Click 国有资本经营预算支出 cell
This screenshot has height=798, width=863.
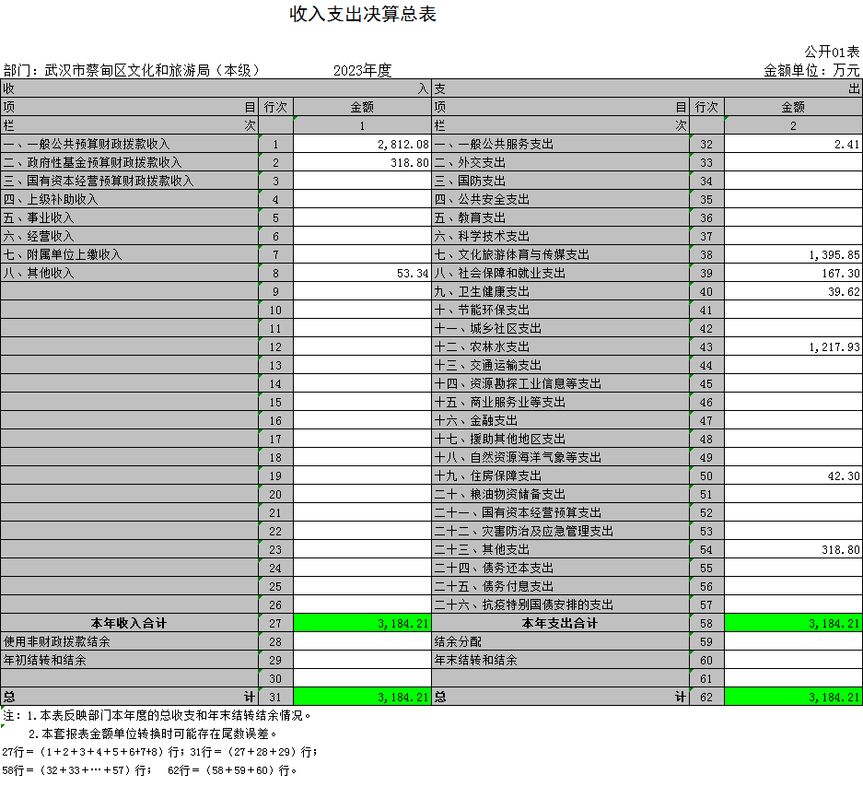coord(561,512)
